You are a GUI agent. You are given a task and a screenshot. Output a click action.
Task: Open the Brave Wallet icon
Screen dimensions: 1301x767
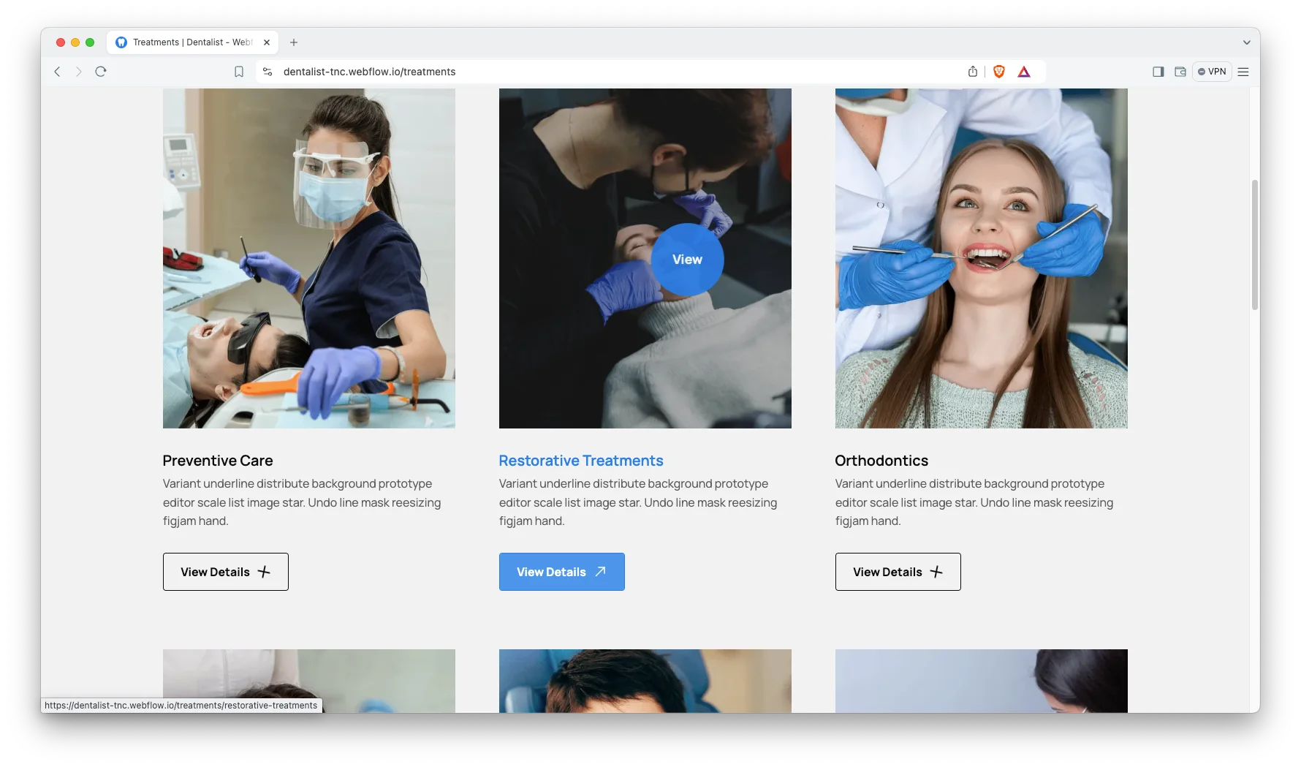click(1180, 72)
